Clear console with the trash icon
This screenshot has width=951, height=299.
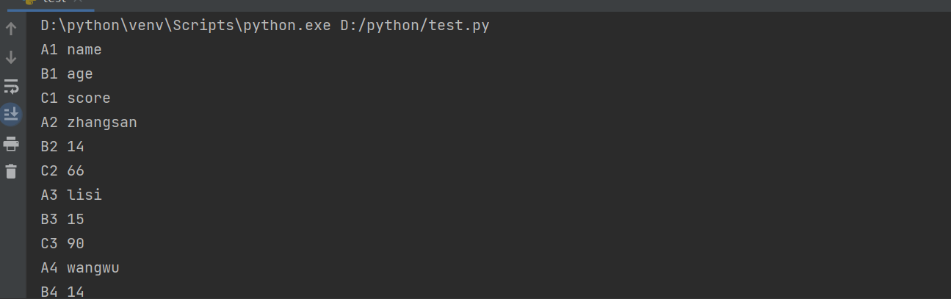pos(11,172)
